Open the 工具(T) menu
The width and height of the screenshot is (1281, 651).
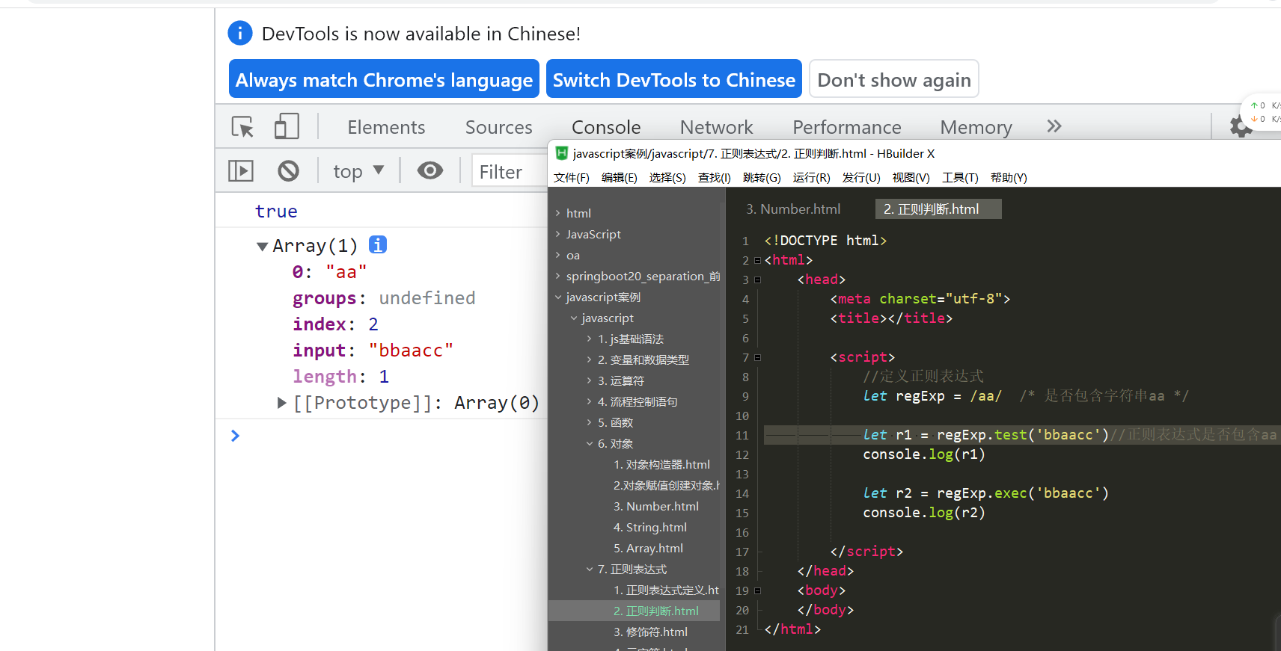point(960,177)
